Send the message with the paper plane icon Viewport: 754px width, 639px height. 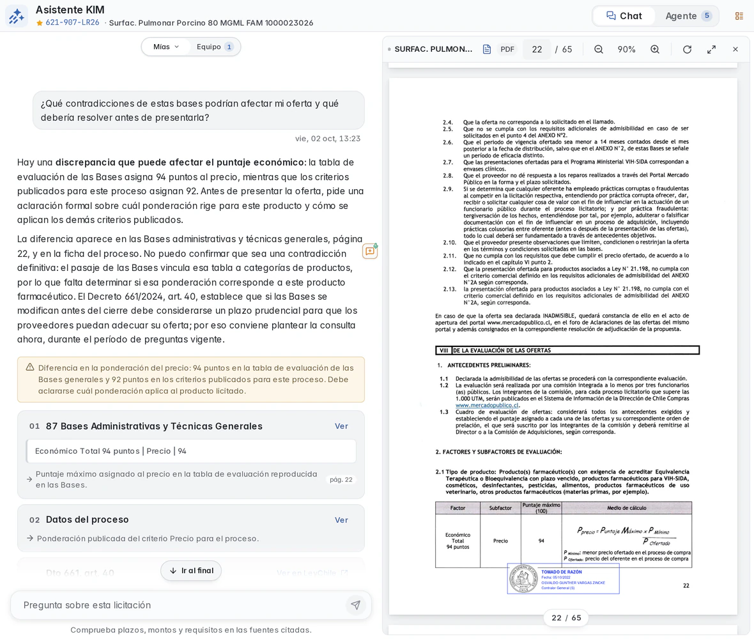coord(355,605)
